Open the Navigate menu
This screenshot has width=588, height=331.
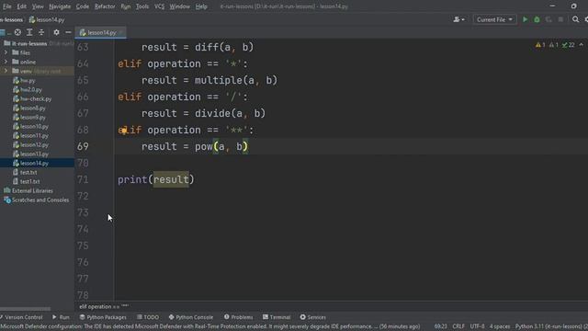point(60,6)
